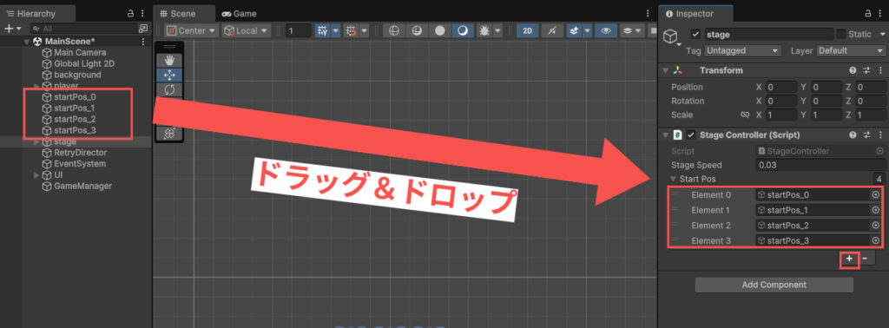
Task: Select shaded wireframe draw mode icon
Action: pos(417,30)
